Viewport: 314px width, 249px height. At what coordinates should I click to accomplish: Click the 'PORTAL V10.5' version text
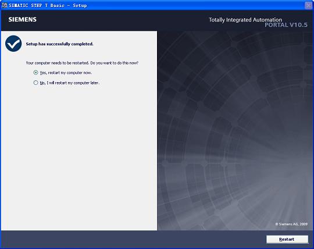[x=286, y=25]
